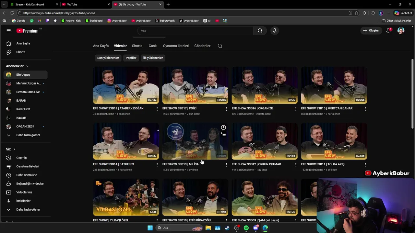Open options for MERTCAN BAHAR video
Image resolution: width=415 pixels, height=233 pixels.
[x=365, y=109]
